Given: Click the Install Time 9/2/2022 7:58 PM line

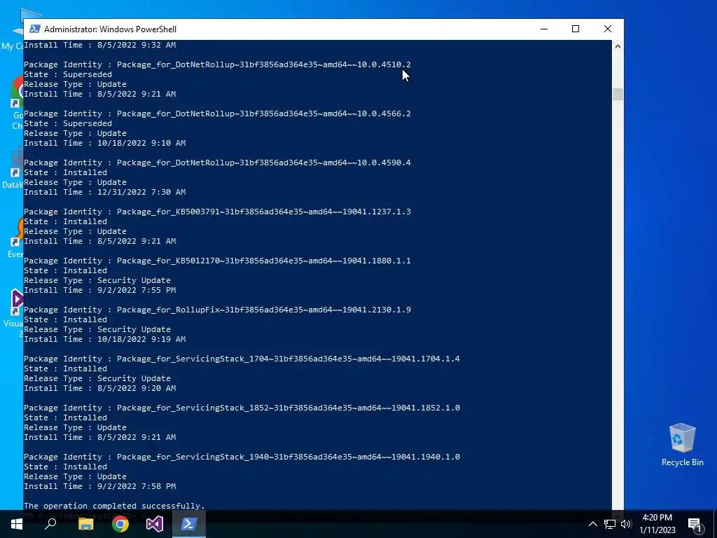Looking at the screenshot, I should [99, 486].
